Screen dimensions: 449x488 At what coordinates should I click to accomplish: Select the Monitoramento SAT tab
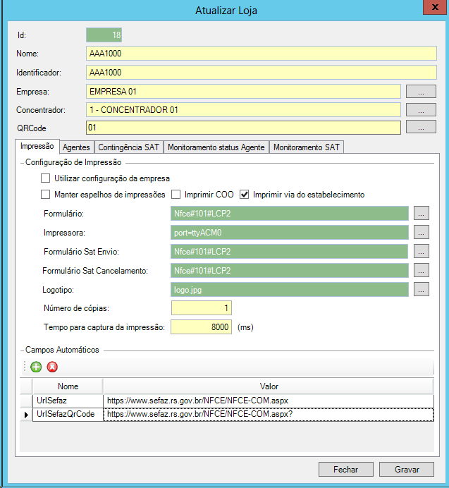click(306, 147)
